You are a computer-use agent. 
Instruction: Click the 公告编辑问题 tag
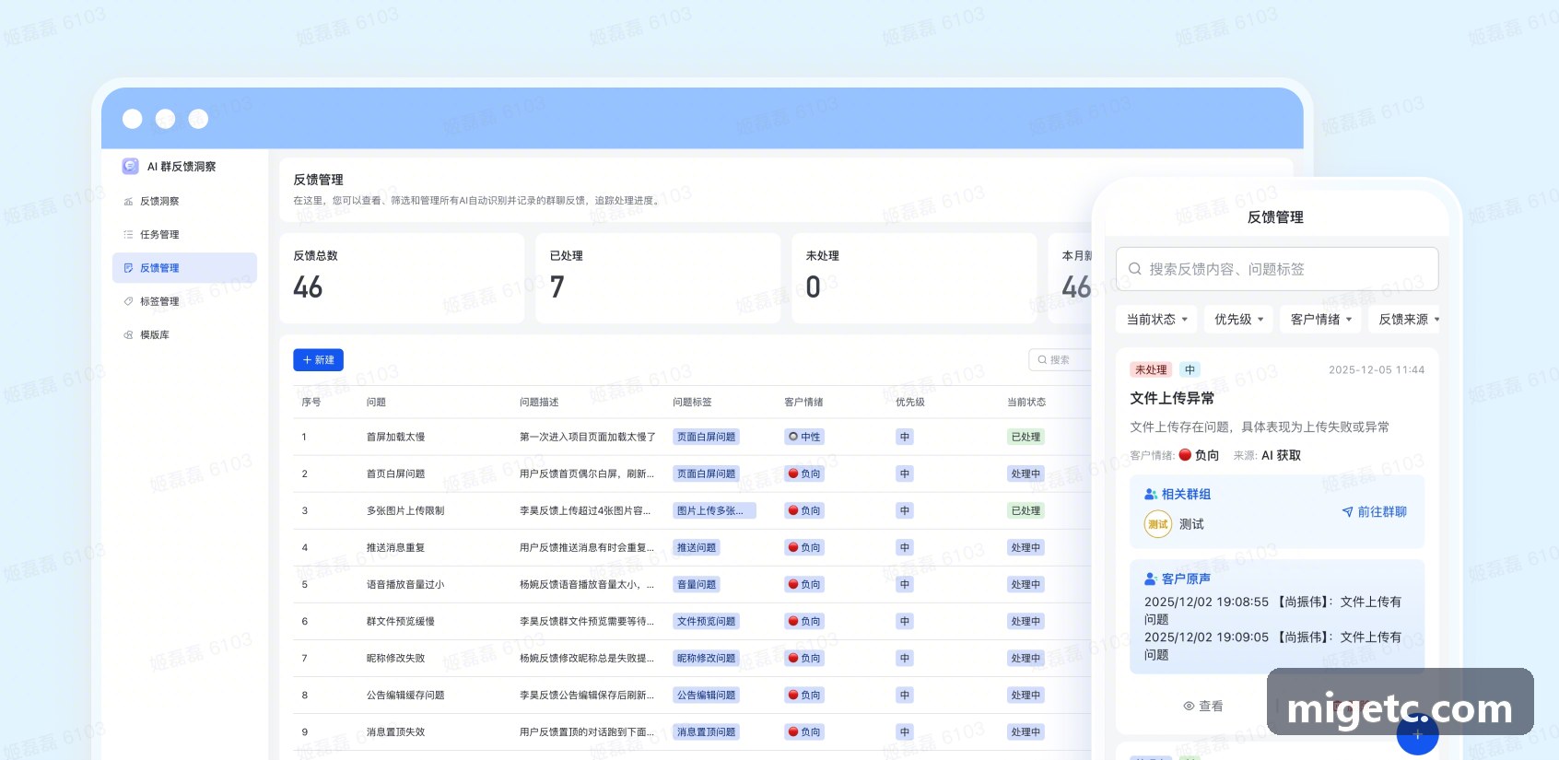tap(706, 695)
